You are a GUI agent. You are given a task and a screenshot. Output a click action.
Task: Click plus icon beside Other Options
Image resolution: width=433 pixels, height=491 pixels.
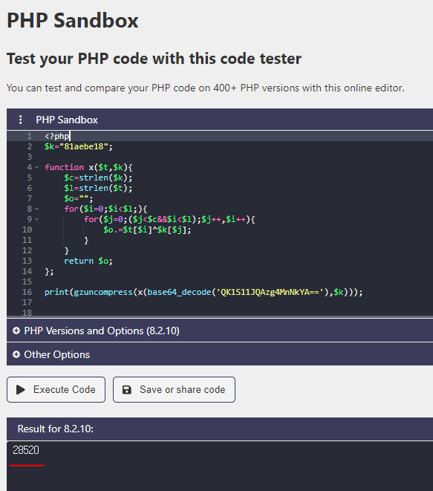(x=16, y=354)
